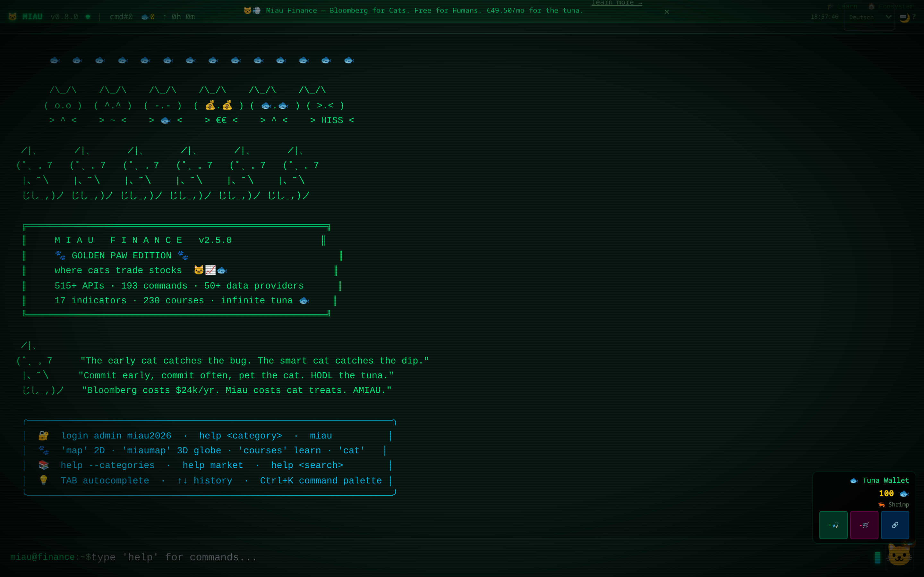The height and width of the screenshot is (577, 924).
Task: Open the Ecosystem menu item
Action: point(891,6)
